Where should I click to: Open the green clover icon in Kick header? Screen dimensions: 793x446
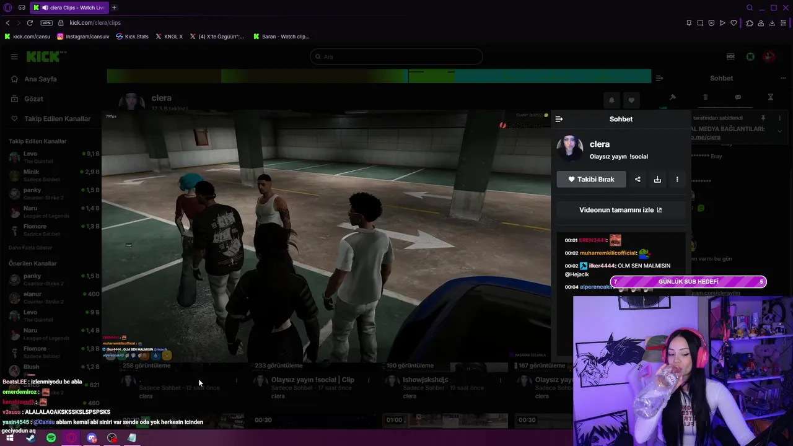[750, 56]
